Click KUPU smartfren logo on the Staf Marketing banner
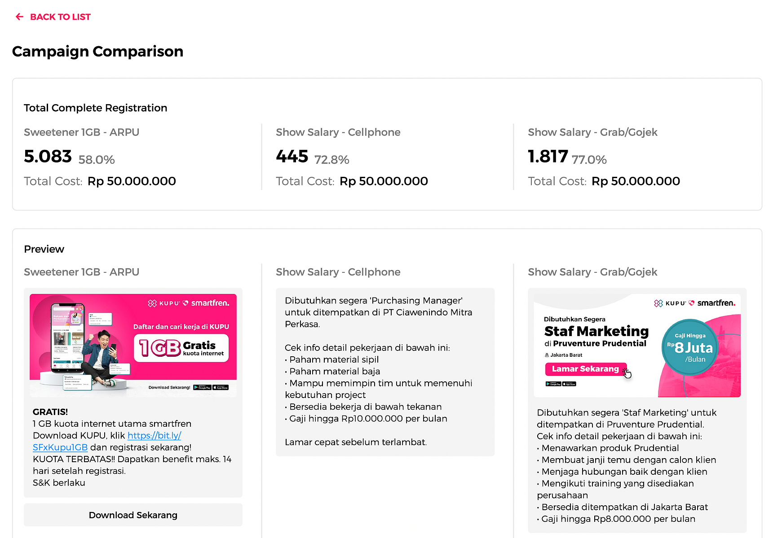The height and width of the screenshot is (538, 782). coord(694,303)
